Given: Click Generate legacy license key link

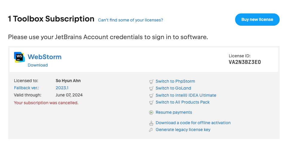Looking at the screenshot, I should pyautogui.click(x=183, y=130).
